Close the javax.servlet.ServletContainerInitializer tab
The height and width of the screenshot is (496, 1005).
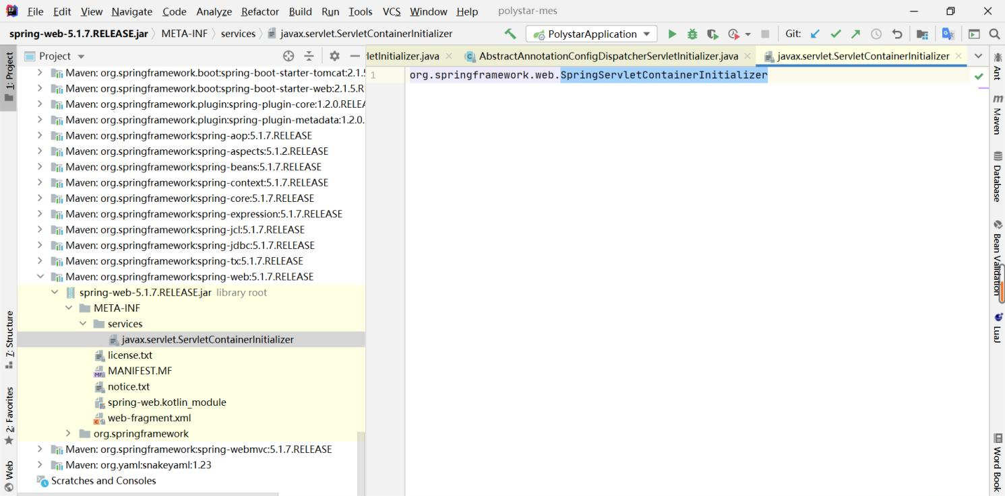pos(958,57)
